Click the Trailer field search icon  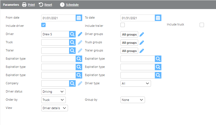(x=72, y=51)
